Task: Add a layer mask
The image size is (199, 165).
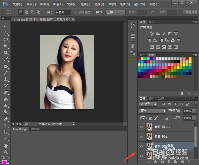Action: (x=162, y=162)
